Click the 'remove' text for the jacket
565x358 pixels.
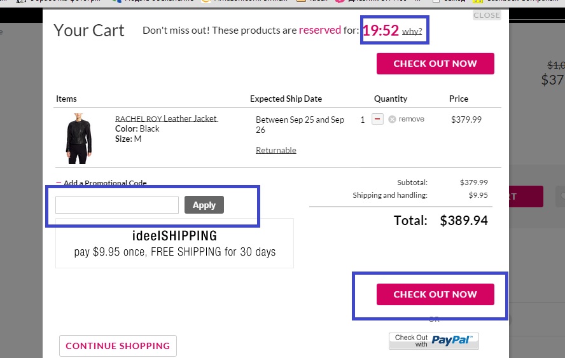[x=411, y=119]
